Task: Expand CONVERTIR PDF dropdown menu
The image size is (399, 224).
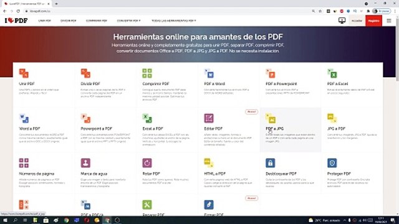Action: coord(129,21)
